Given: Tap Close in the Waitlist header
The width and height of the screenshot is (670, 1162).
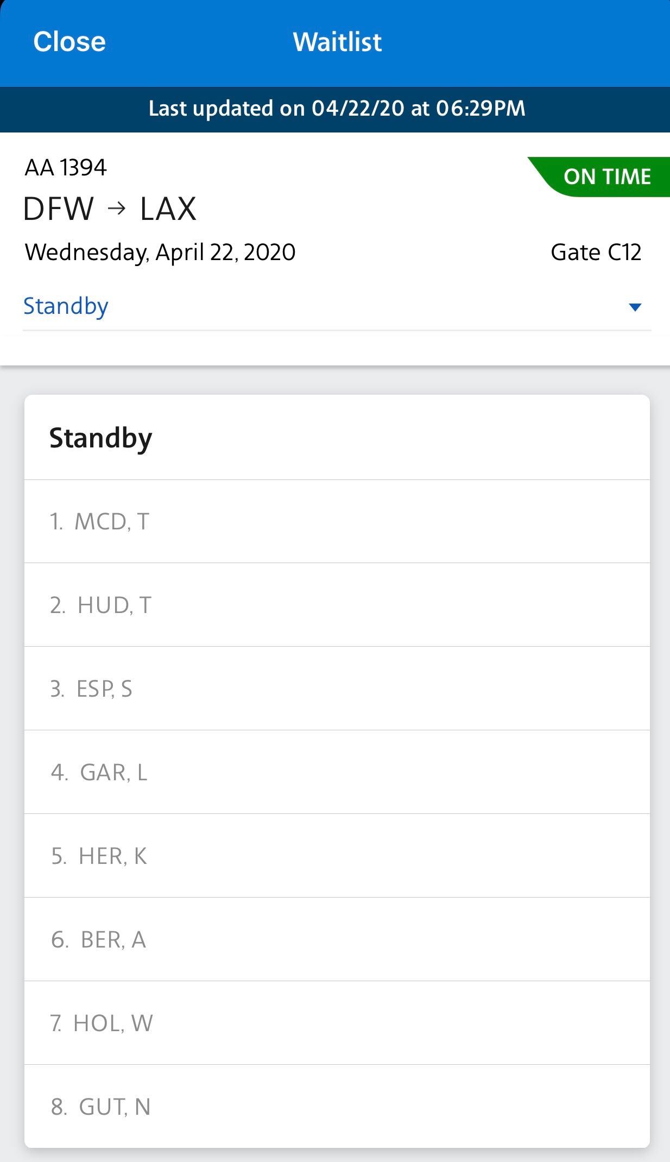Looking at the screenshot, I should (69, 42).
